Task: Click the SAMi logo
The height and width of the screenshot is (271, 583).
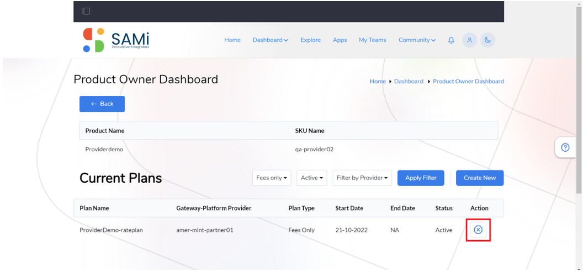Action: click(x=115, y=40)
